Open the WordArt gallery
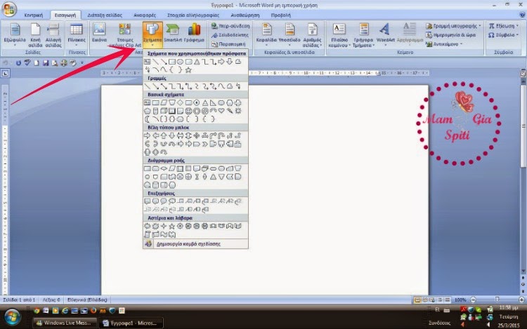 pos(385,35)
